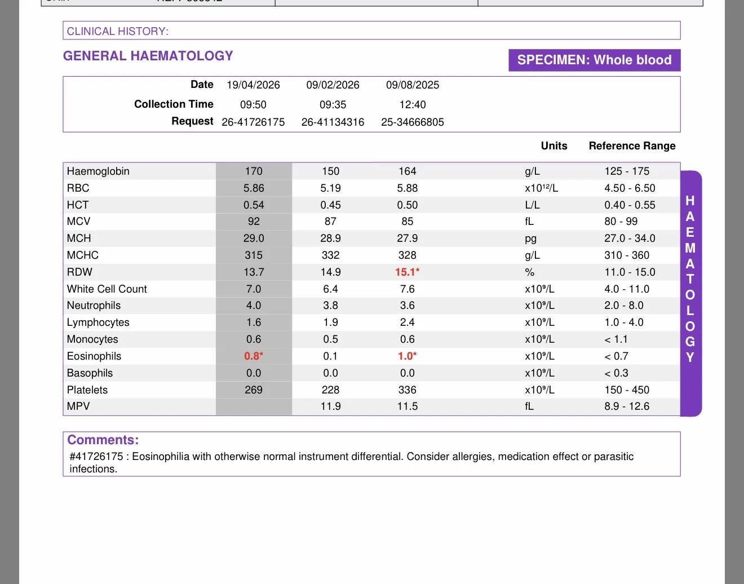Image resolution: width=744 pixels, height=584 pixels.
Task: Select the Haemoglobin value 164
Action: tap(408, 171)
